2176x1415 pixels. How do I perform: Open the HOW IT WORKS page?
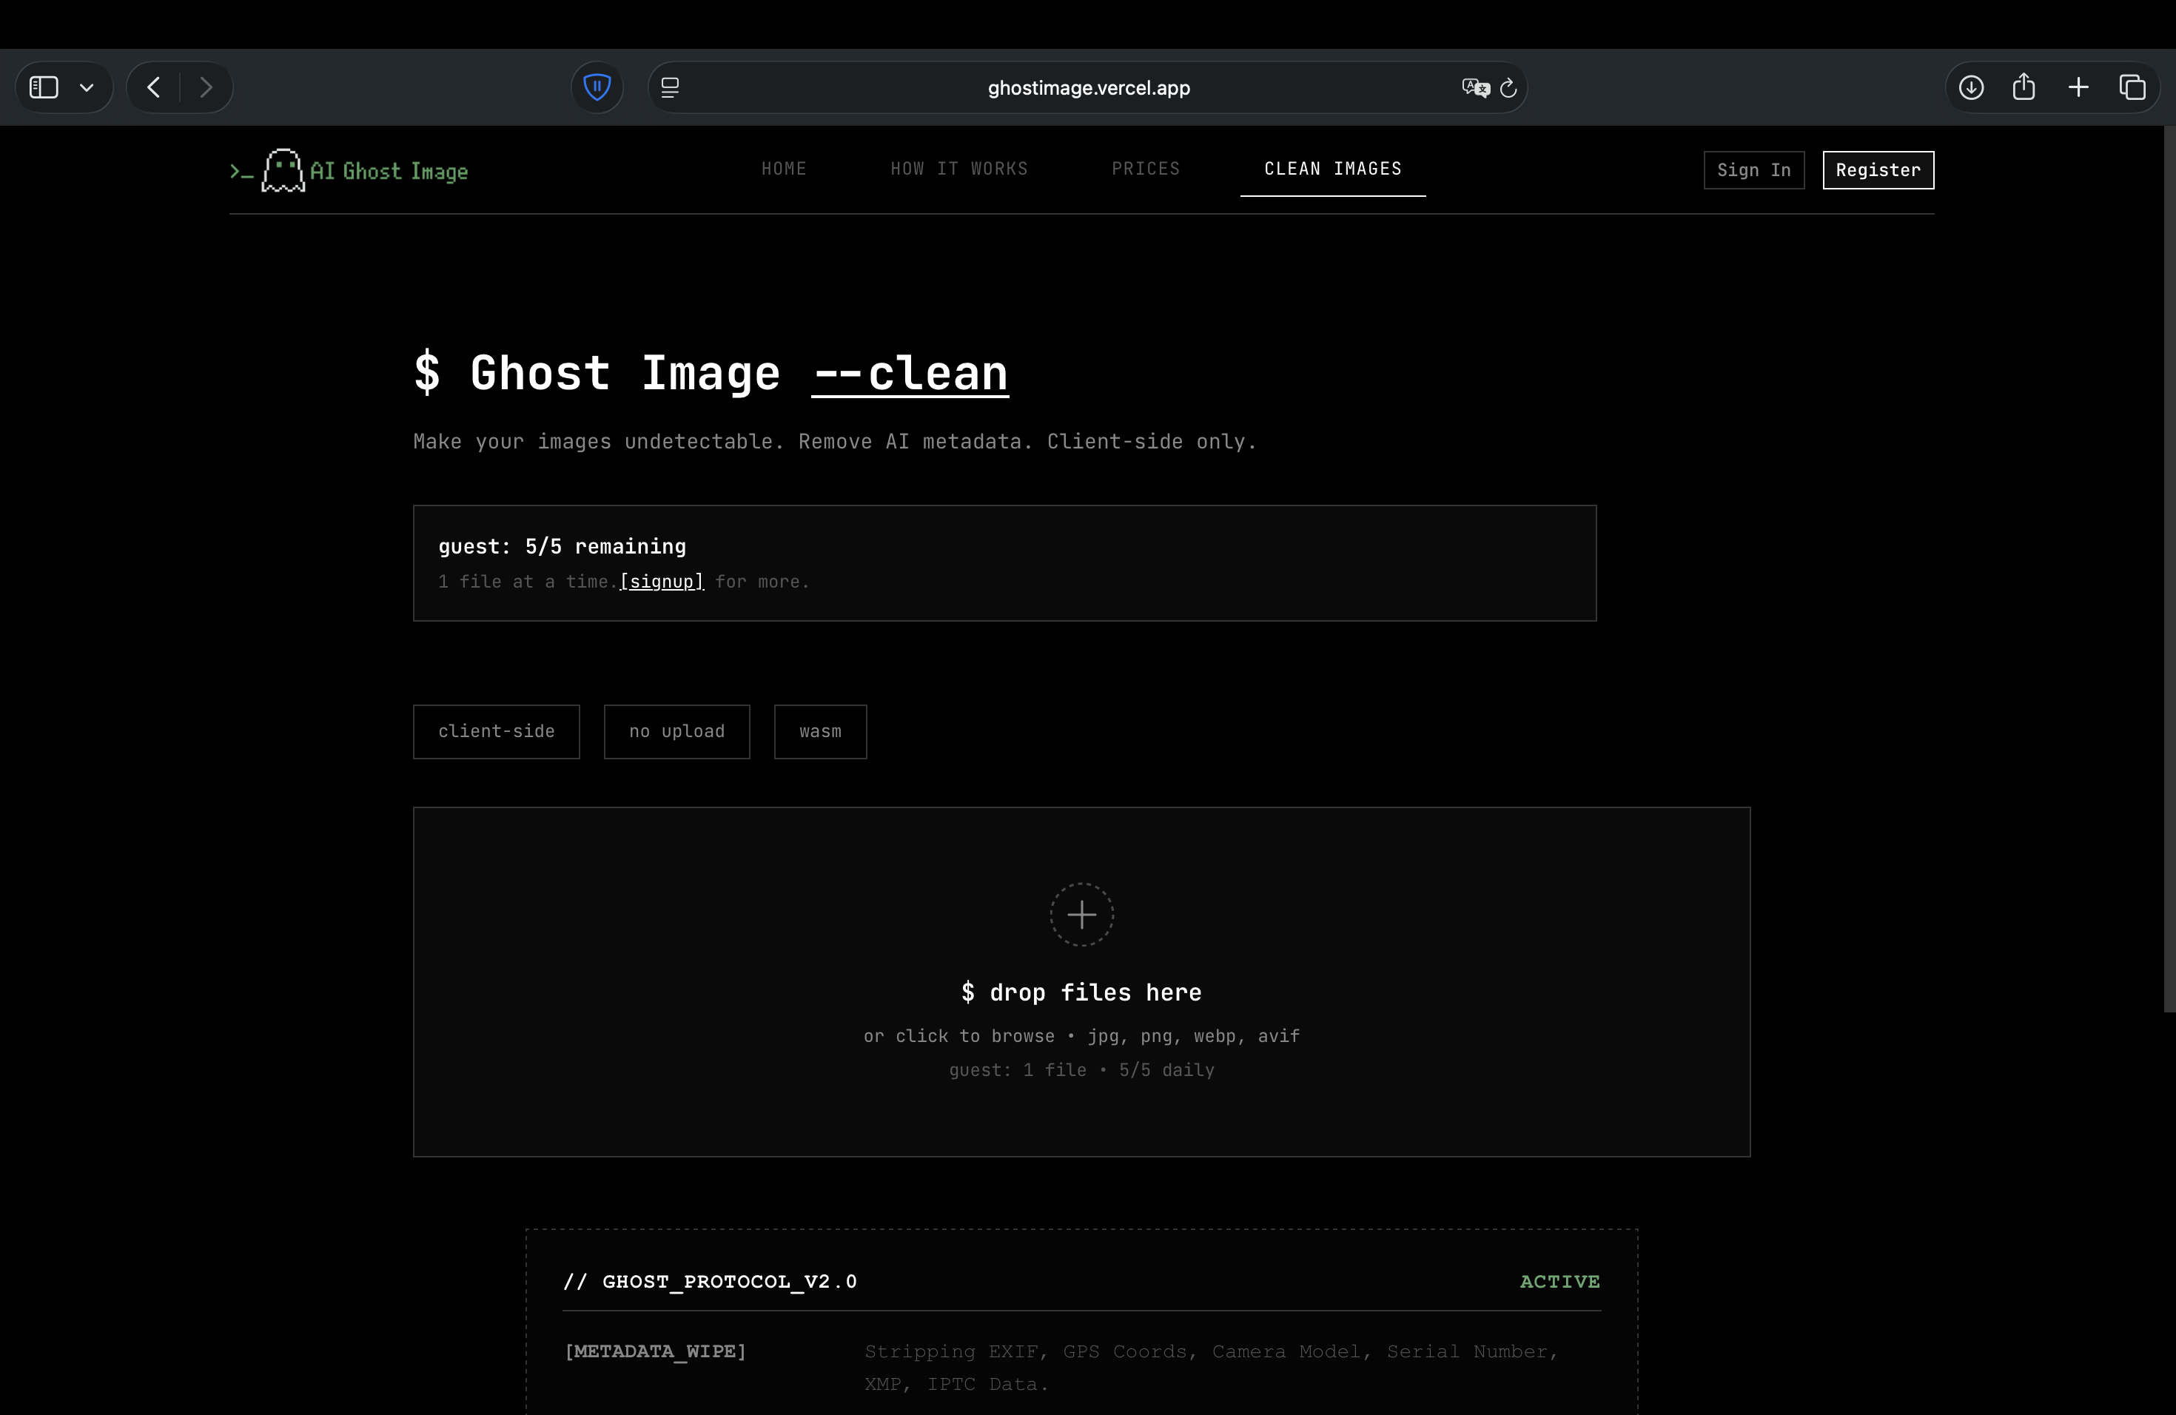[958, 168]
